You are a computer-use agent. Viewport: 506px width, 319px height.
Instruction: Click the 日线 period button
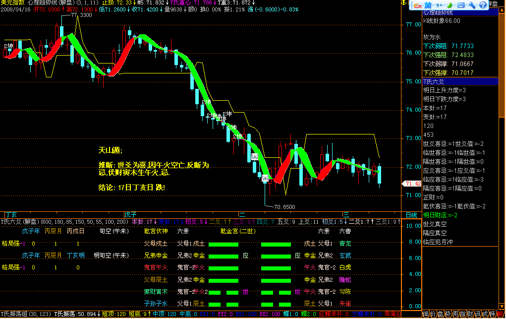(x=411, y=215)
